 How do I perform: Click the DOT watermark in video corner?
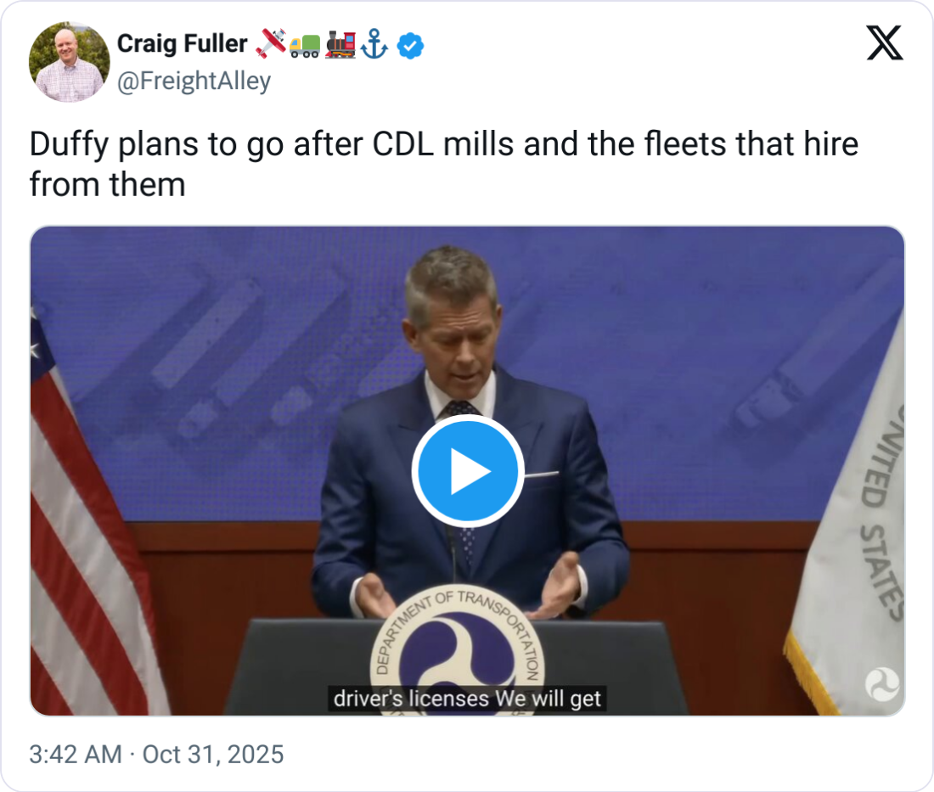pos(881,685)
